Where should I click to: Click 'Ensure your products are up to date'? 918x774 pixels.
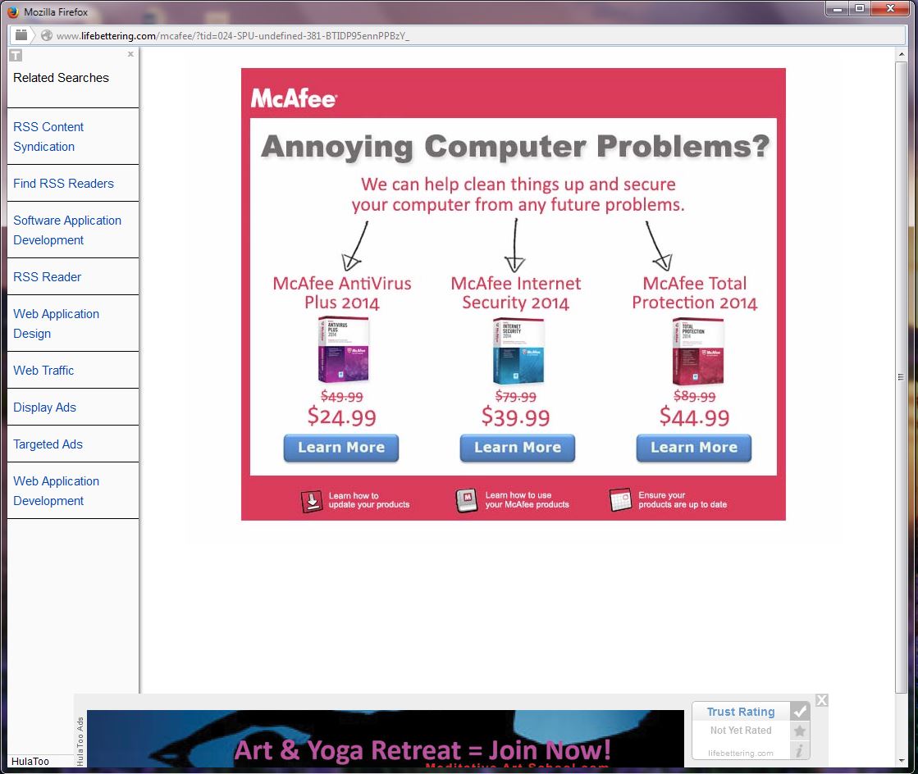pyautogui.click(x=683, y=500)
